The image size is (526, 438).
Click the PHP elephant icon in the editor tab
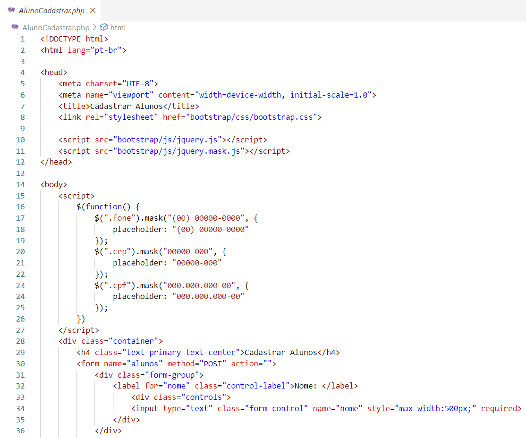click(x=11, y=10)
